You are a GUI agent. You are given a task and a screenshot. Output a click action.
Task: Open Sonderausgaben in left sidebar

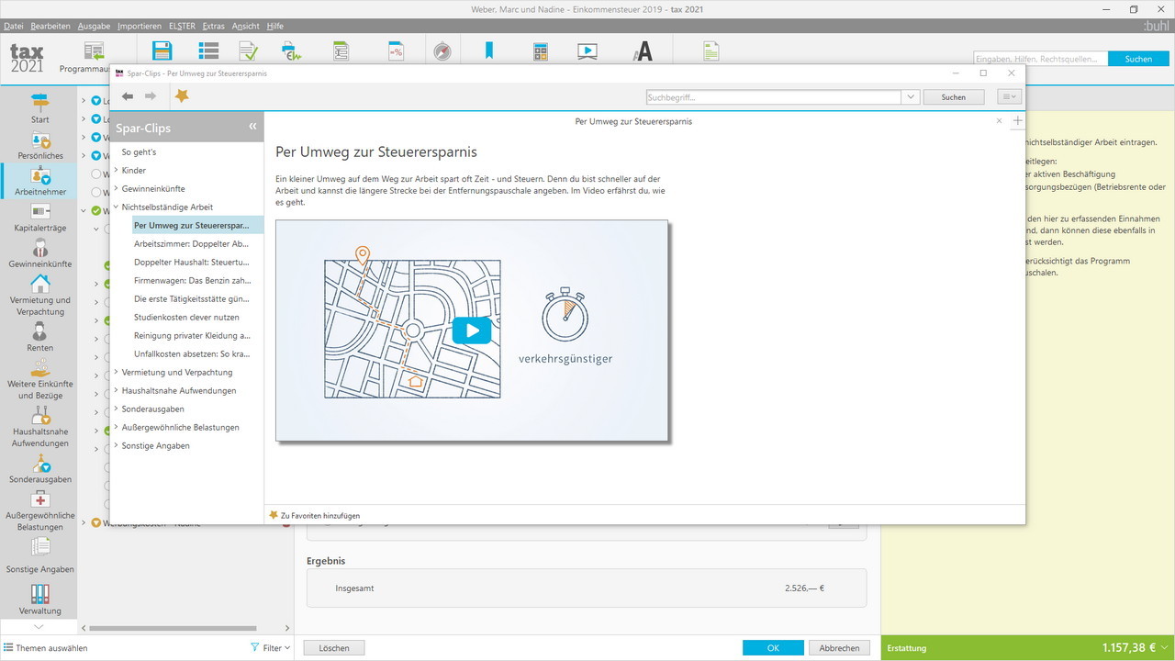40,468
